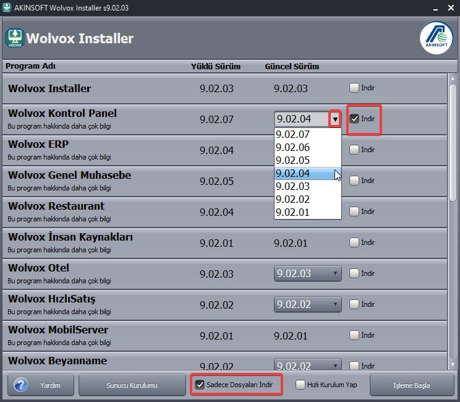
Task: Click the blue question mark help icon
Action: [21, 385]
